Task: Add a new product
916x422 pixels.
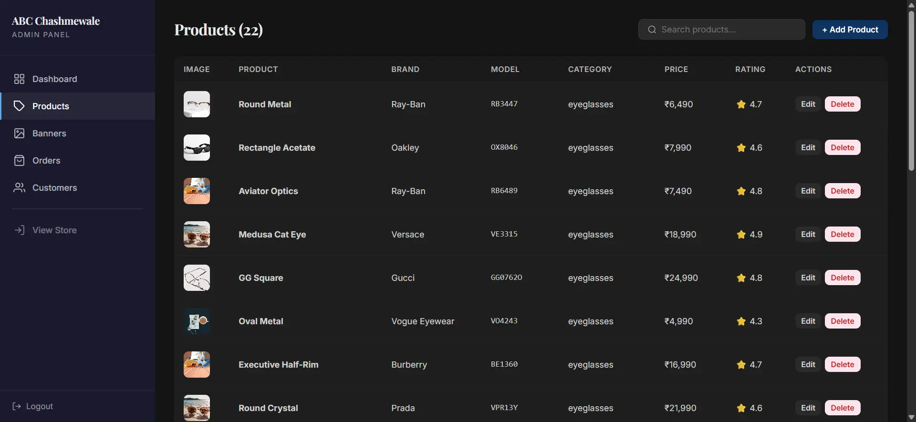Action: [x=850, y=30]
